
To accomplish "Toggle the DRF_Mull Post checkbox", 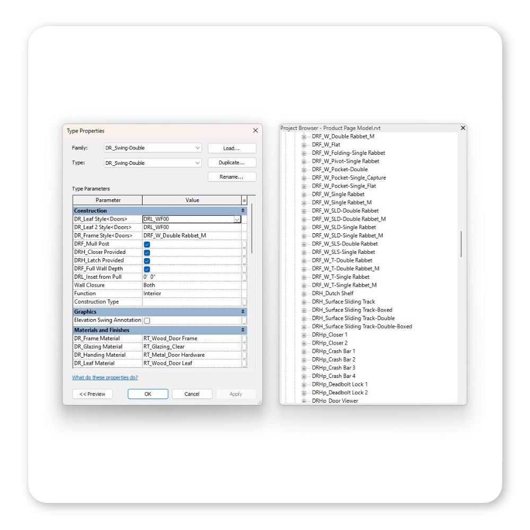I will click(x=147, y=244).
